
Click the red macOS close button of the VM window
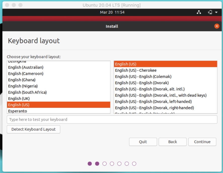pyautogui.click(x=7, y=5)
